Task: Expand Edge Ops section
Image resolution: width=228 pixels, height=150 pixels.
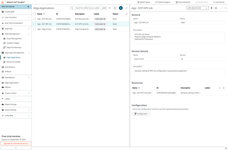Action: tap(16, 29)
